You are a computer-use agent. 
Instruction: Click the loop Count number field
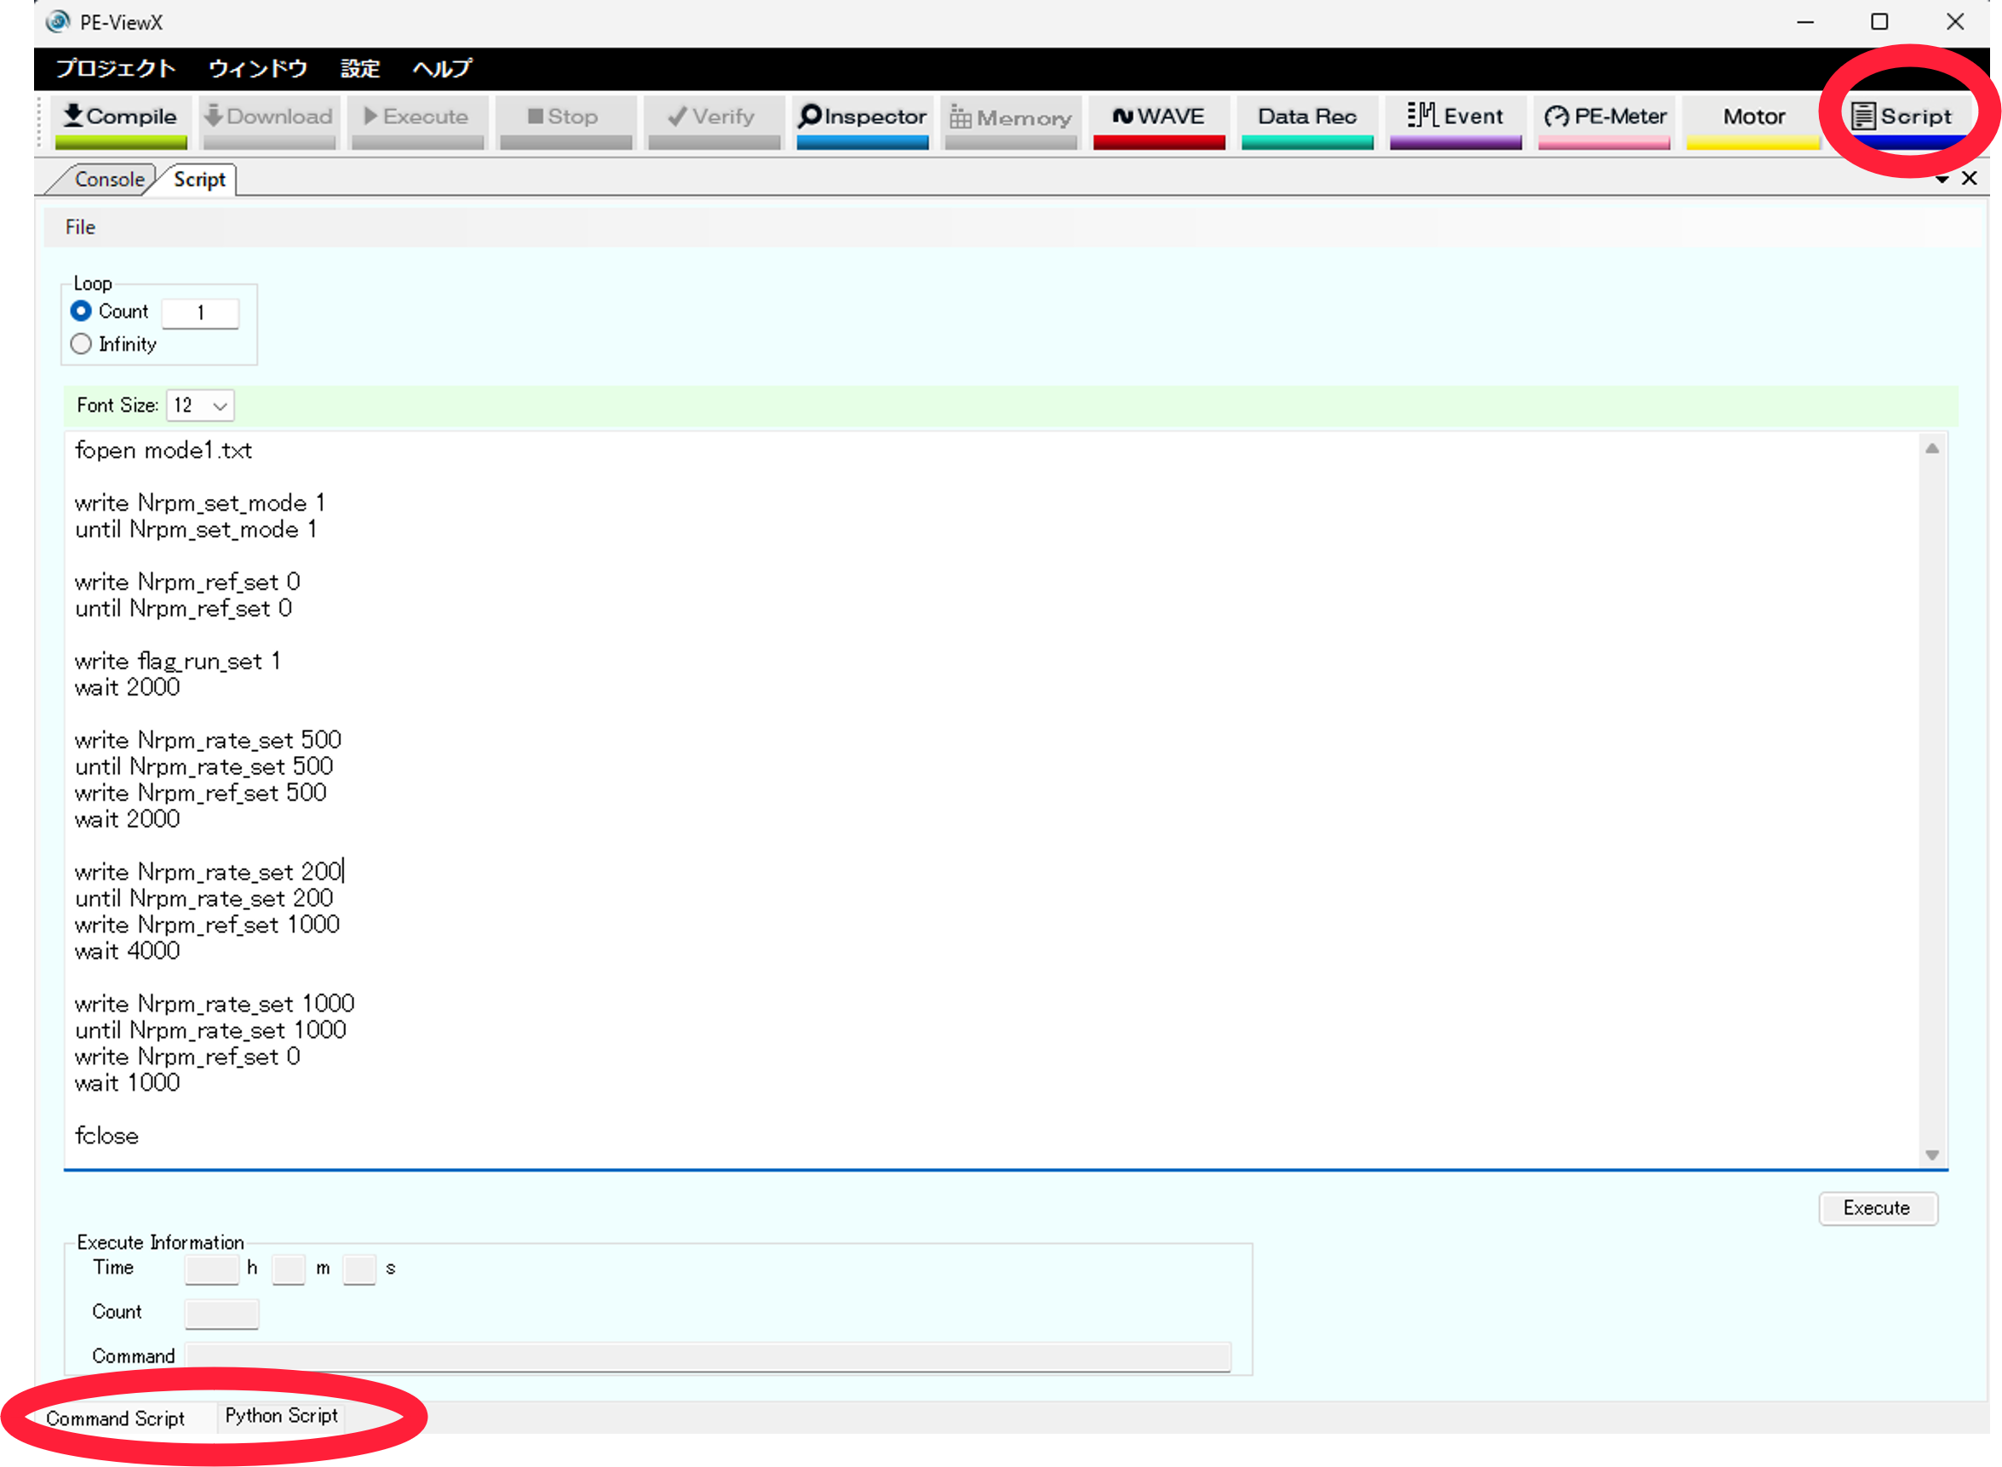201,312
